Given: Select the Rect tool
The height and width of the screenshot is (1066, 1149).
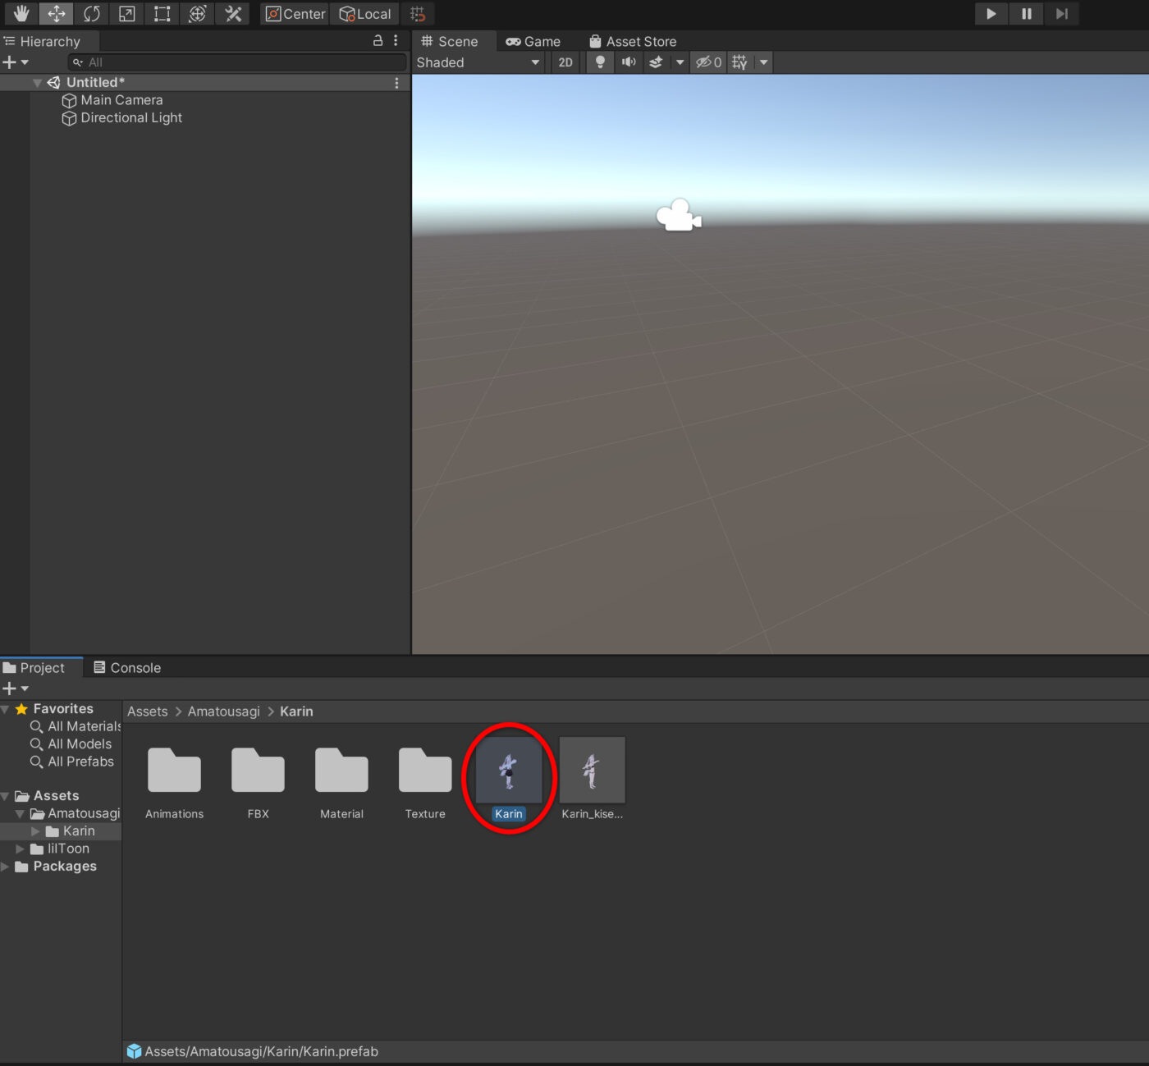Looking at the screenshot, I should coord(162,14).
